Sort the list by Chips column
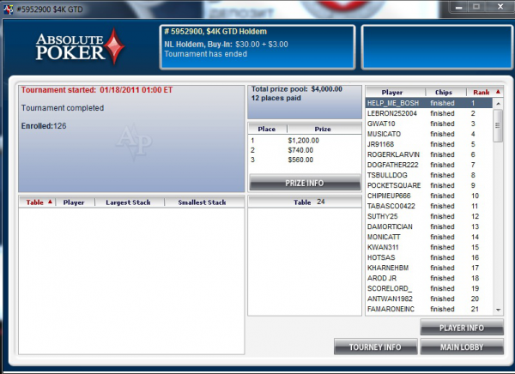The height and width of the screenshot is (374, 515). click(x=444, y=92)
